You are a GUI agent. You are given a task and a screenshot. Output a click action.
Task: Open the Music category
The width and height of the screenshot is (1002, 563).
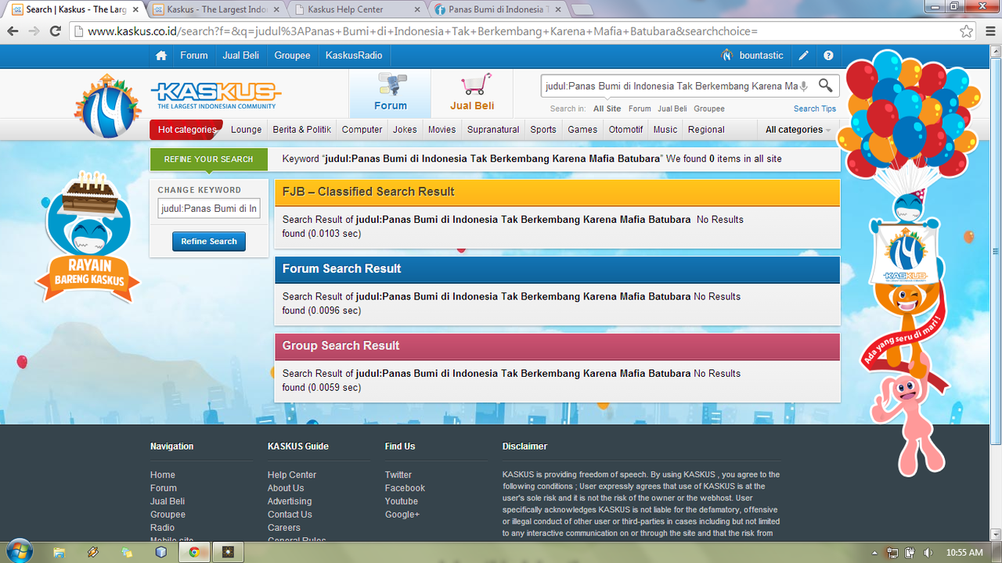click(x=665, y=130)
